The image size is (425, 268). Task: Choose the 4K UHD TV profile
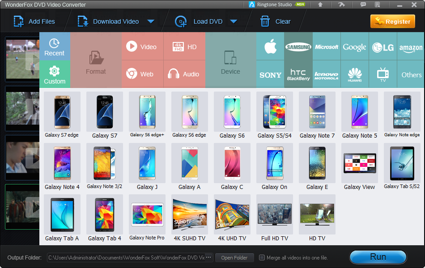click(232, 218)
